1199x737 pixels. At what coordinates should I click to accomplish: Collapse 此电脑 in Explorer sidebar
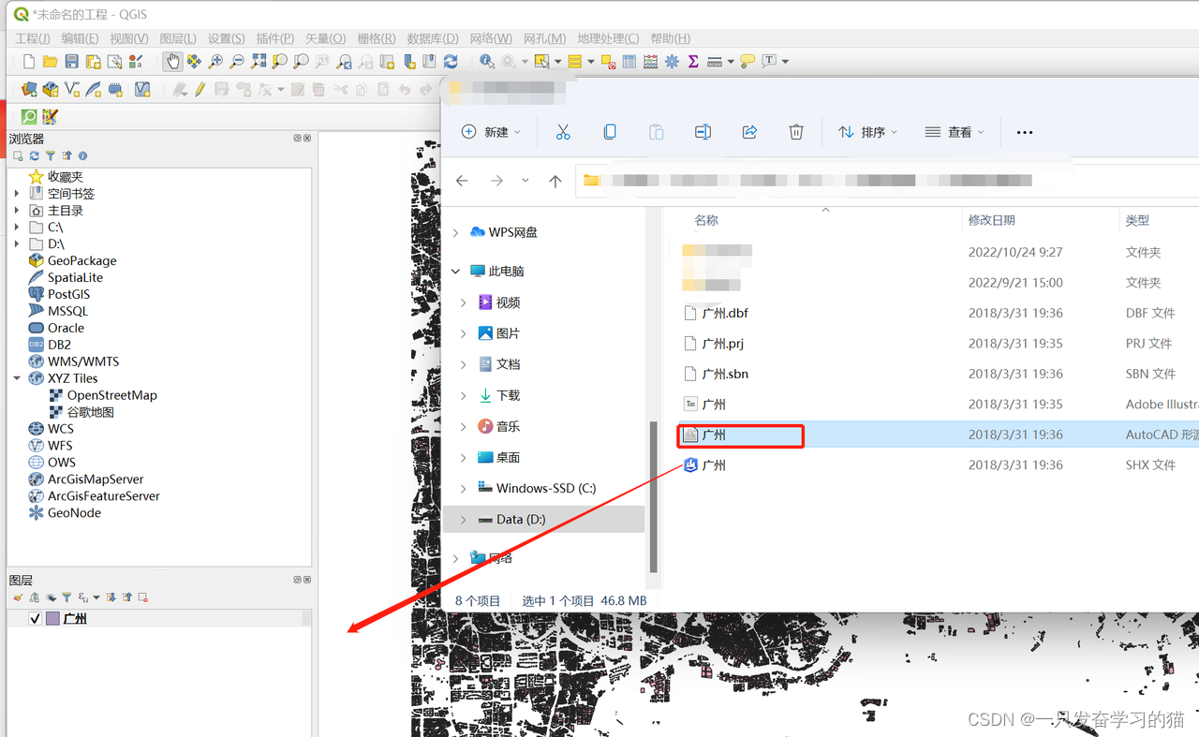tap(456, 272)
